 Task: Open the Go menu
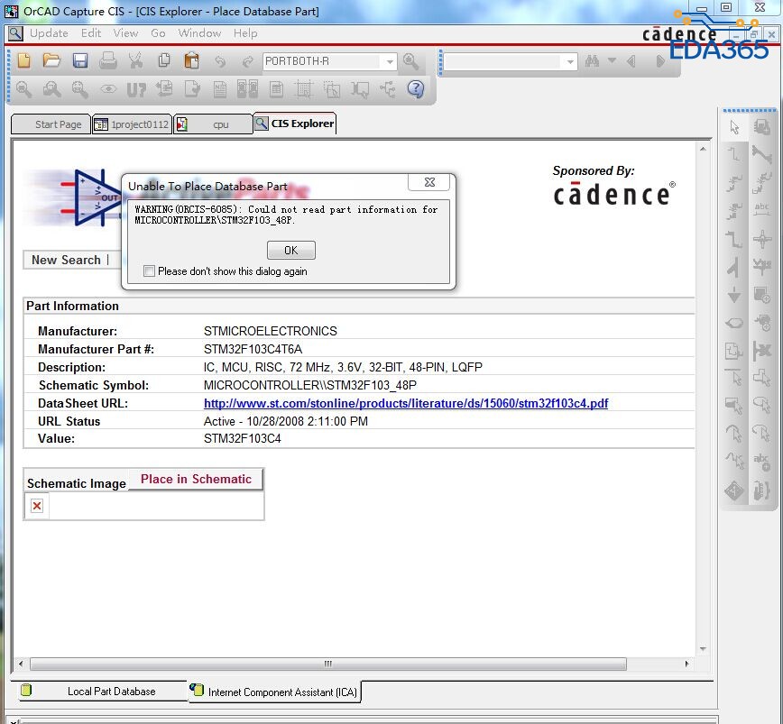coord(158,33)
